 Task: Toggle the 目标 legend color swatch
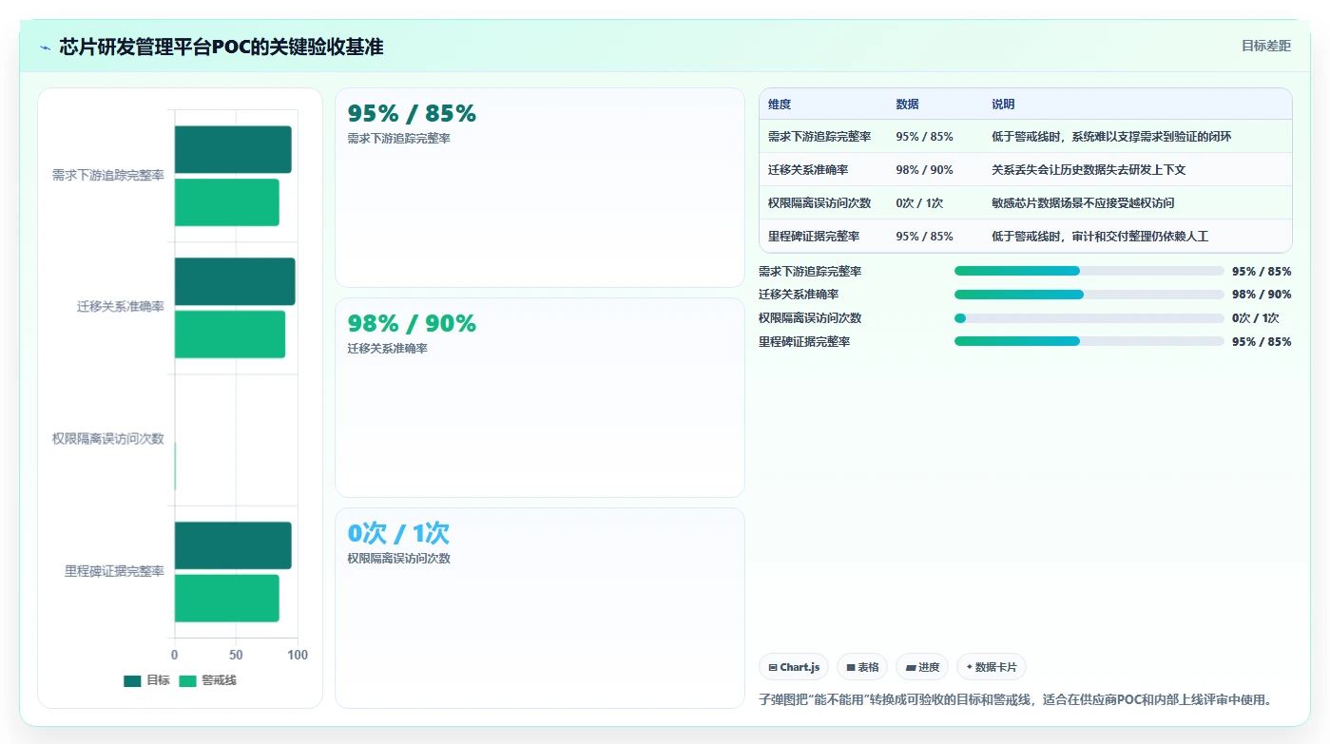[132, 681]
